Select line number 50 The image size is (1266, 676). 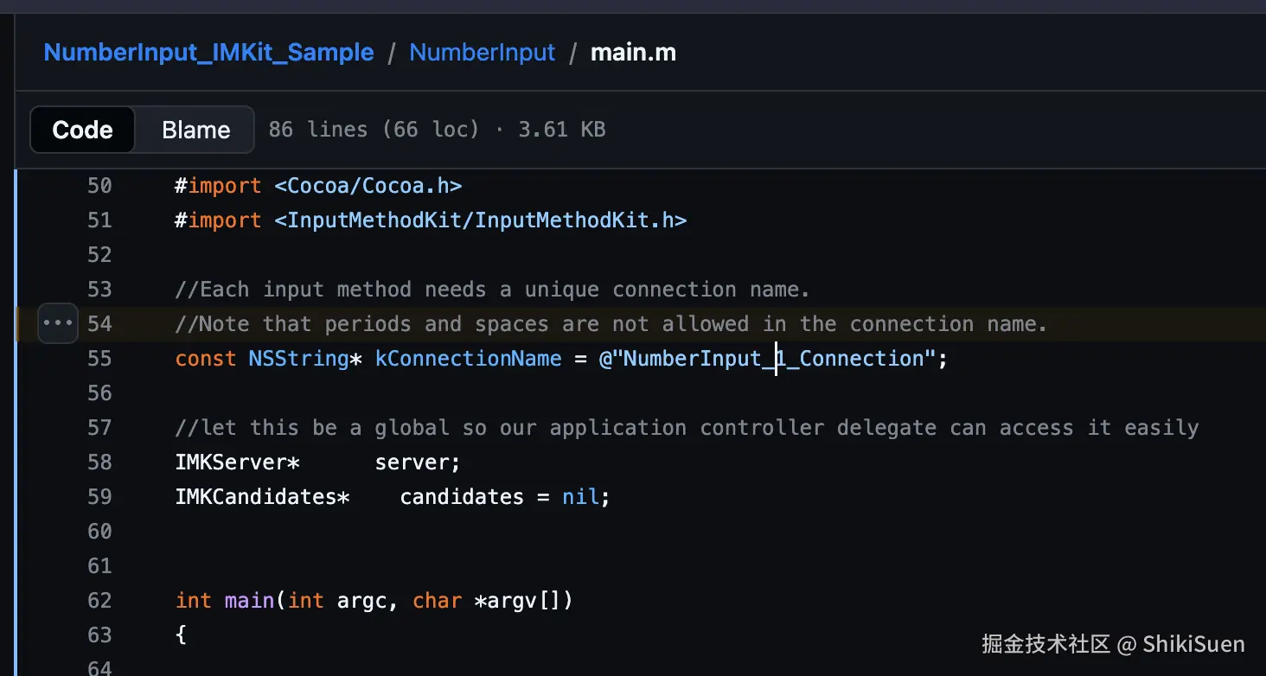(x=99, y=186)
